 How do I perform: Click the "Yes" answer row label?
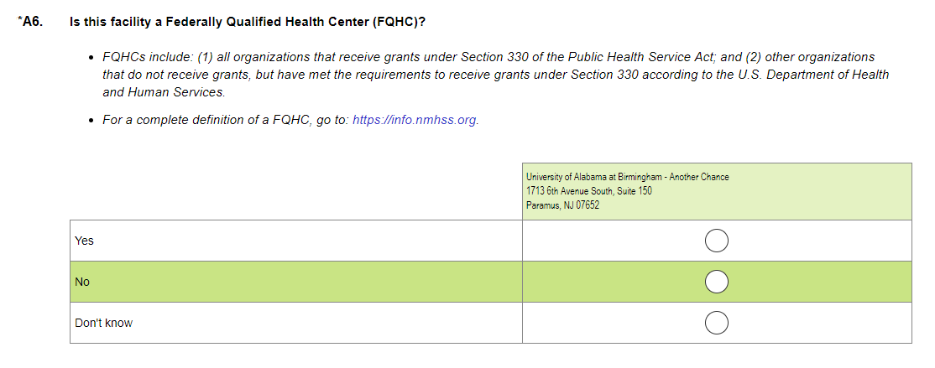click(84, 241)
